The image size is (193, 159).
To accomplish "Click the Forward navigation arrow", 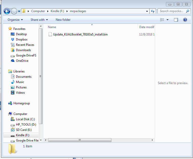I will (14, 11).
